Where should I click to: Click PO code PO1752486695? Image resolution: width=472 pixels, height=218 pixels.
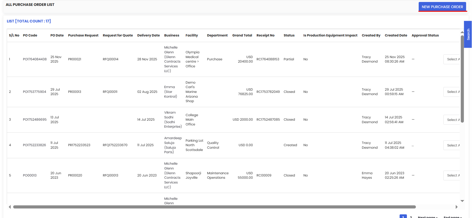tap(35, 120)
